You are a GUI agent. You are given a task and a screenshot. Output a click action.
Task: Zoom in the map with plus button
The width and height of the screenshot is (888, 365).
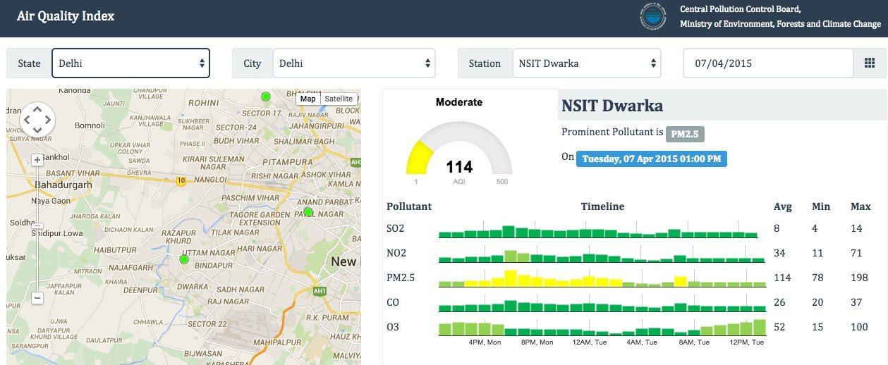click(37, 160)
